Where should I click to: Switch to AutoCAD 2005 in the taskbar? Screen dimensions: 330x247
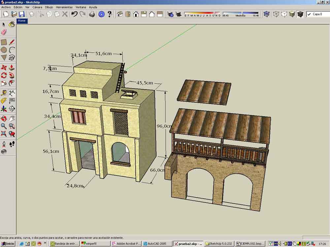pos(157,244)
